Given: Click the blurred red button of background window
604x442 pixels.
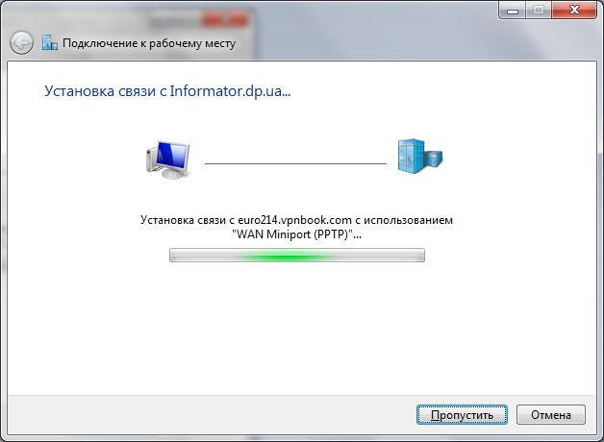Looking at the screenshot, I should coord(225,19).
